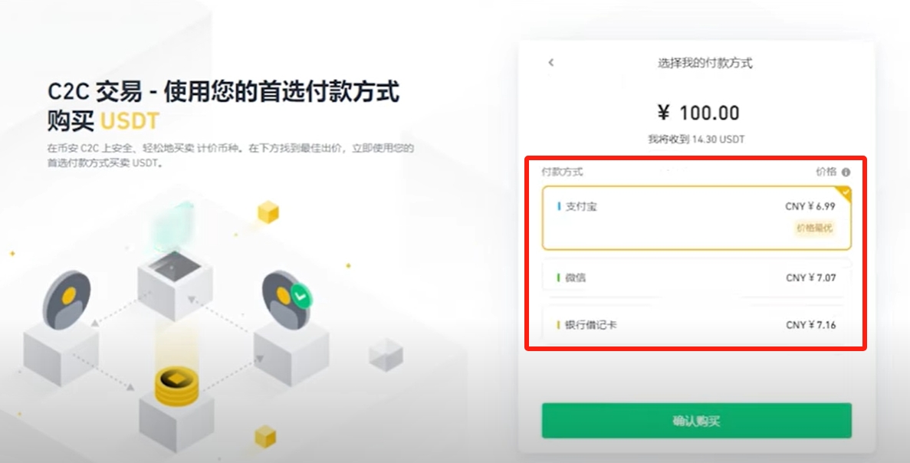Click the 确认购买 green button
The height and width of the screenshot is (463, 910).
696,421
